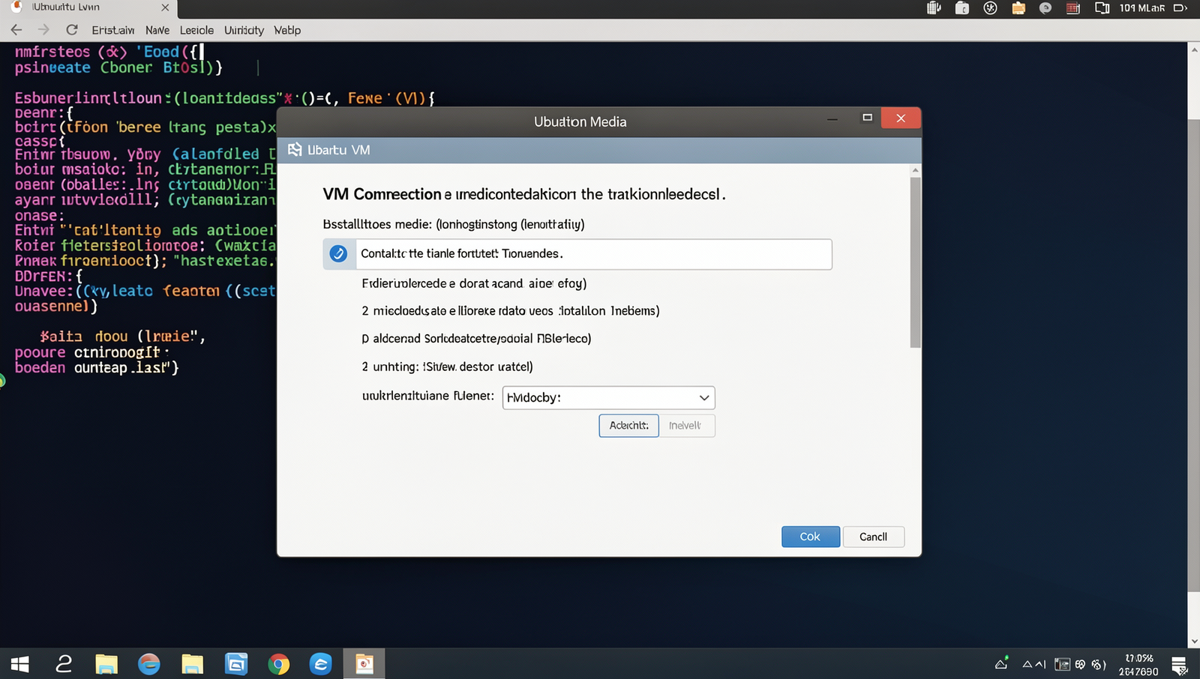Click the Cok button
1200x679 pixels.
click(810, 537)
